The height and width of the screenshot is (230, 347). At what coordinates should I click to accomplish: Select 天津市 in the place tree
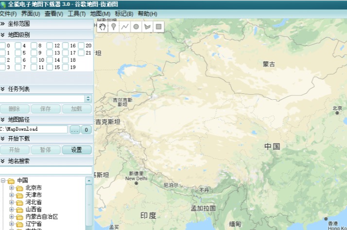point(34,195)
